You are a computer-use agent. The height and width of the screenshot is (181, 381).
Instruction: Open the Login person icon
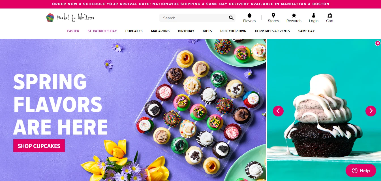click(x=314, y=16)
